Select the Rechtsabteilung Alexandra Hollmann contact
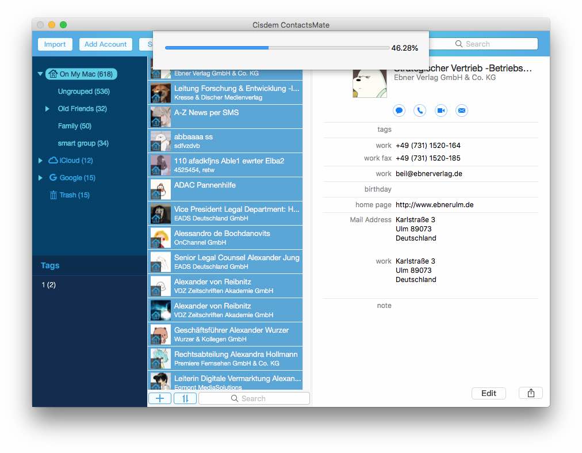582x453 pixels. coord(225,358)
